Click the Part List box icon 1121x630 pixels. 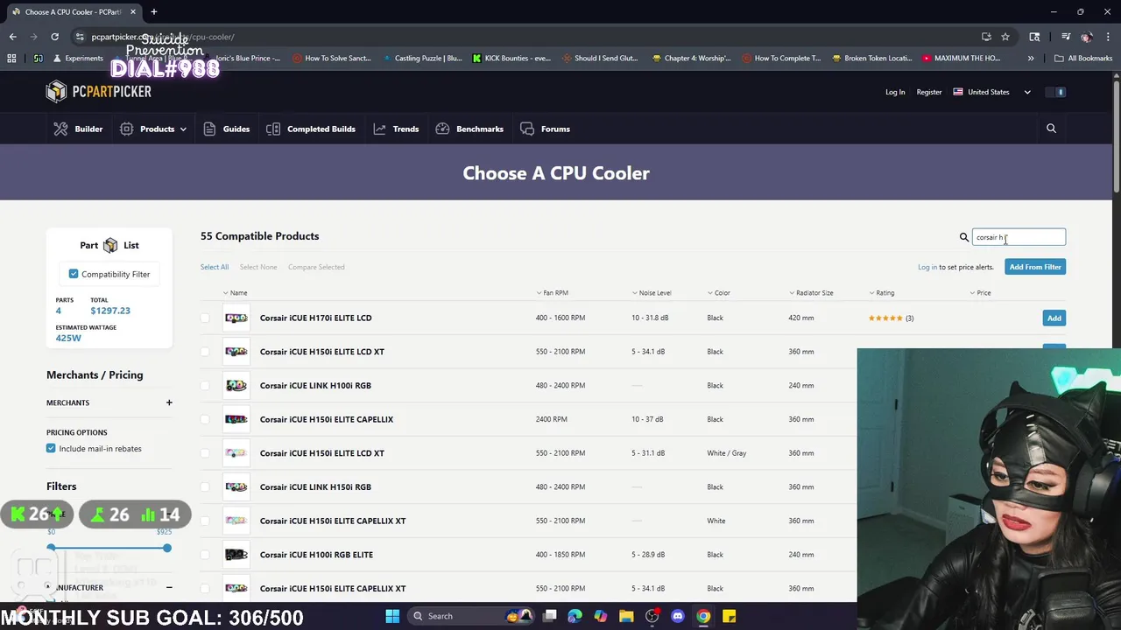(x=110, y=245)
